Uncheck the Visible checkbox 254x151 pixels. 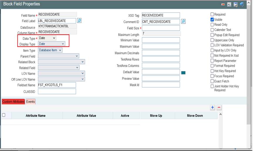[x=212, y=19]
